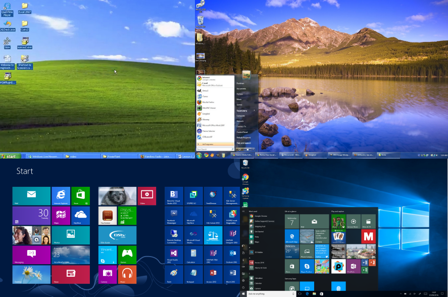The height and width of the screenshot is (297, 448).
Task: Open the OneDrive cloud tile on Windows 8
Action: [81, 216]
